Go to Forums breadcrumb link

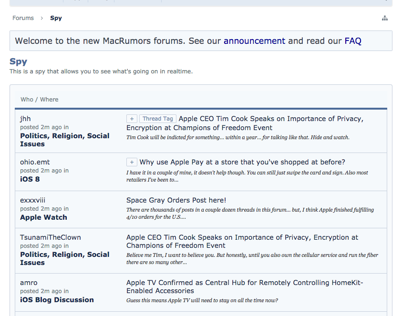tap(23, 18)
